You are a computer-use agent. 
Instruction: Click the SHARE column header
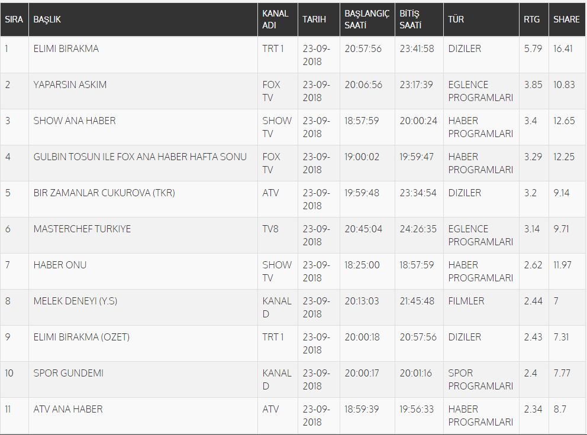pyautogui.click(x=567, y=20)
